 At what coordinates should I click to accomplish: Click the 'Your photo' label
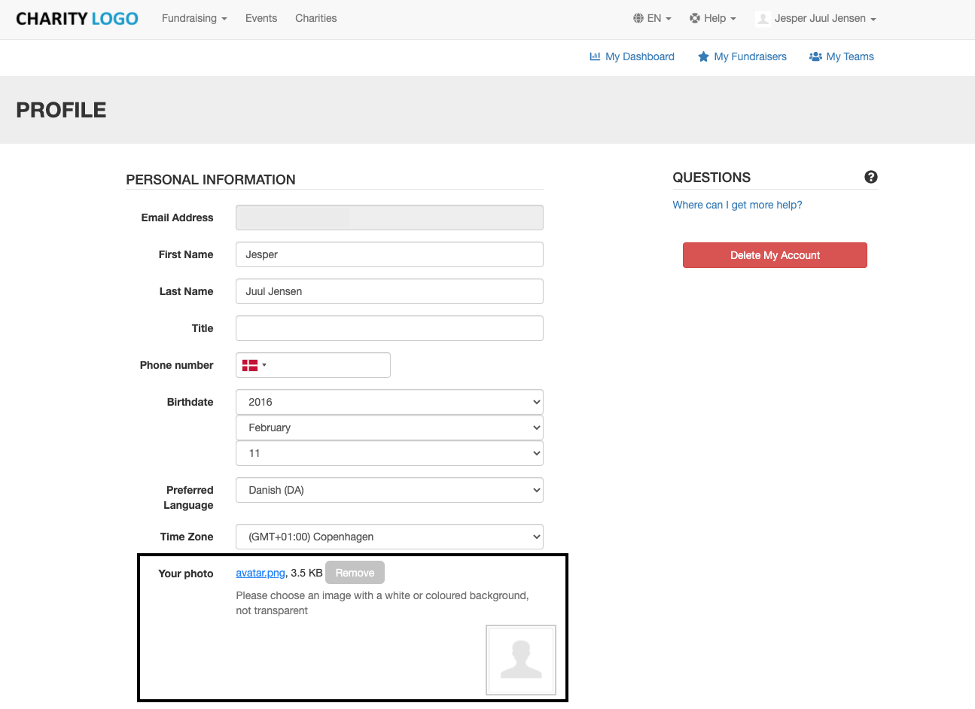pyautogui.click(x=186, y=574)
